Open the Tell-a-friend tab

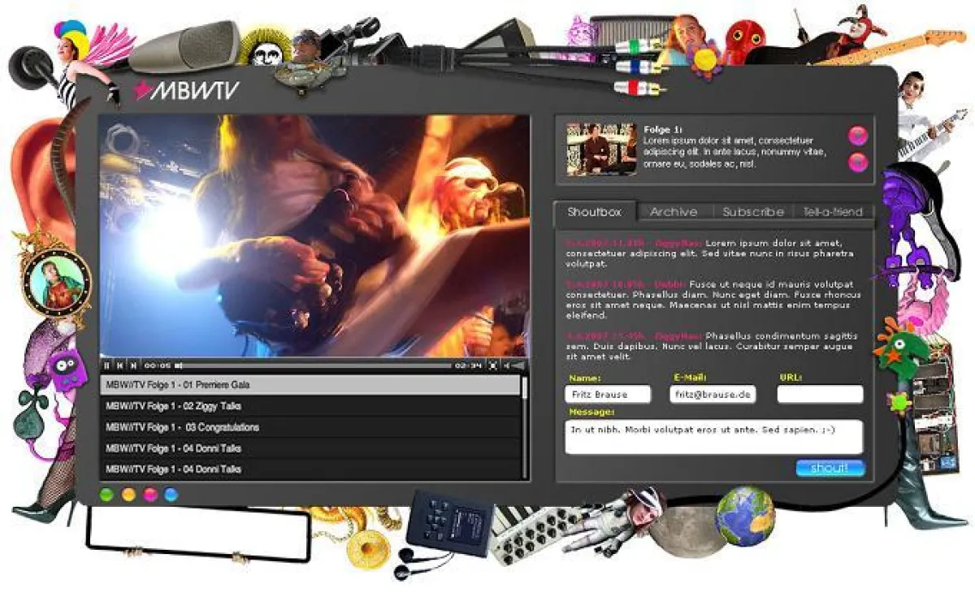click(x=832, y=212)
